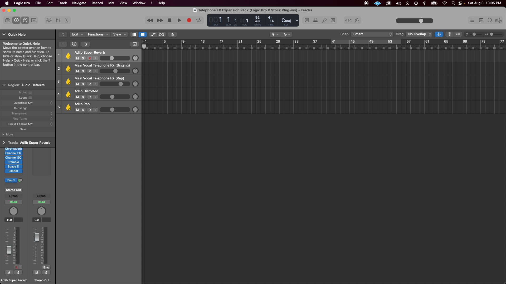Image resolution: width=506 pixels, height=284 pixels.
Task: Click the Bus 1 send slot
Action: [x=11, y=180]
